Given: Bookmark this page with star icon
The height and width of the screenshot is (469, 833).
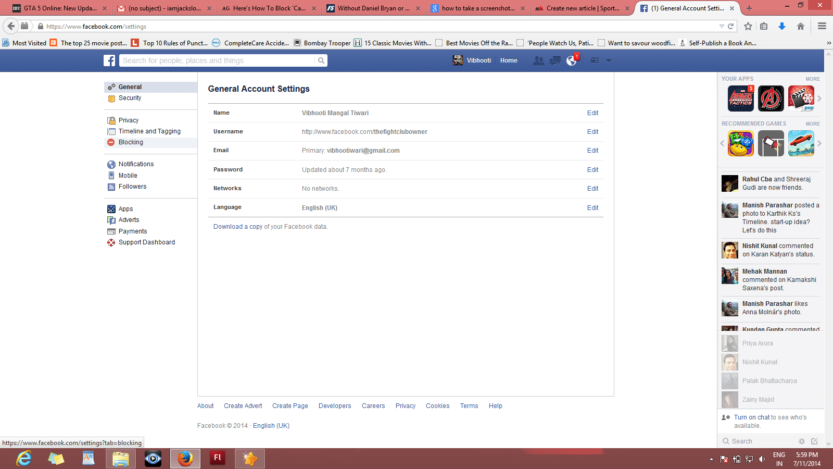Looking at the screenshot, I should (748, 26).
